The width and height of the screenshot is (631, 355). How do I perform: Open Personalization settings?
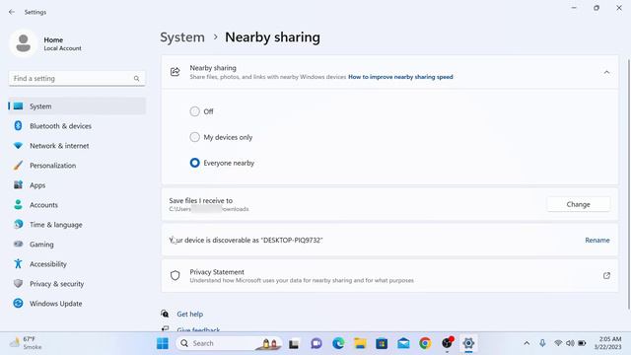tap(77, 166)
